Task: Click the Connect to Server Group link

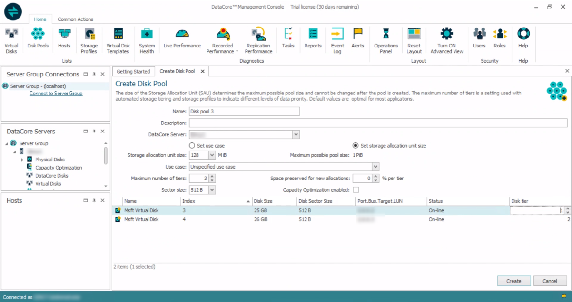Action: tap(56, 94)
